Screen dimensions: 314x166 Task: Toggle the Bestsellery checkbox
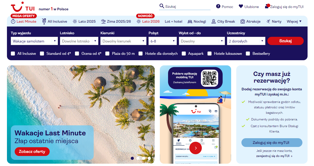(x=248, y=54)
